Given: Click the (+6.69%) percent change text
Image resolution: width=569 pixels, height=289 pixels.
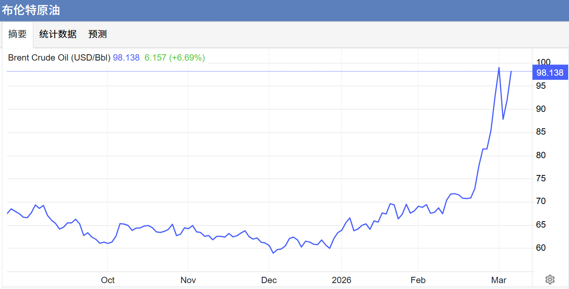Looking at the screenshot, I should 187,58.
